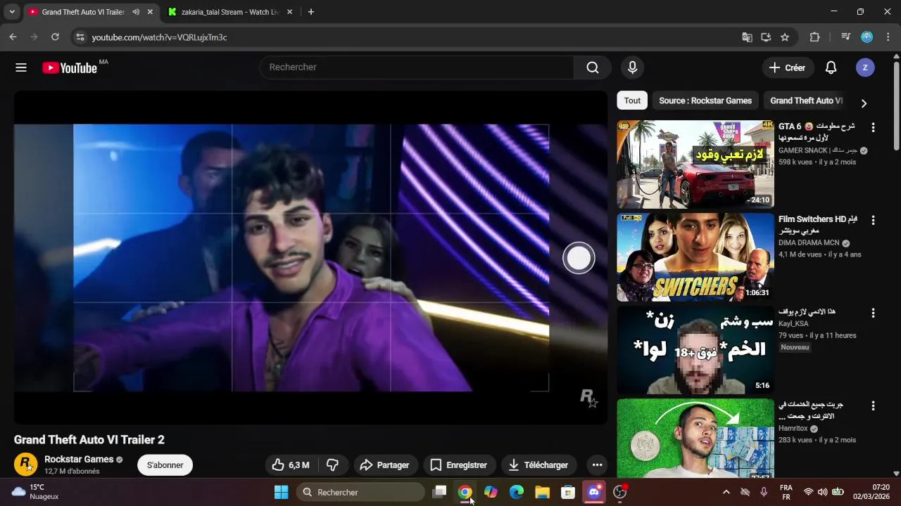This screenshot has width=901, height=506.
Task: Reload the page in Chrome
Action: [55, 37]
